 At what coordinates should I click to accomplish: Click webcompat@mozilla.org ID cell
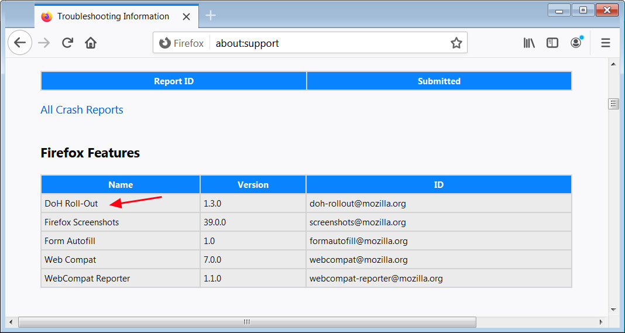pos(439,260)
